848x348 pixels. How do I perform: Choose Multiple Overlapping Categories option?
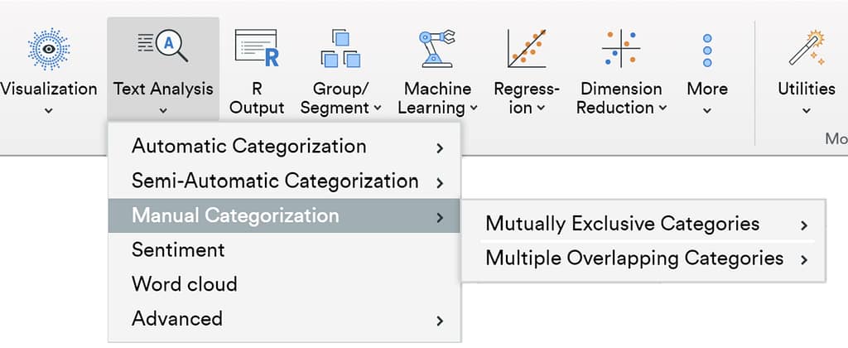(x=634, y=259)
